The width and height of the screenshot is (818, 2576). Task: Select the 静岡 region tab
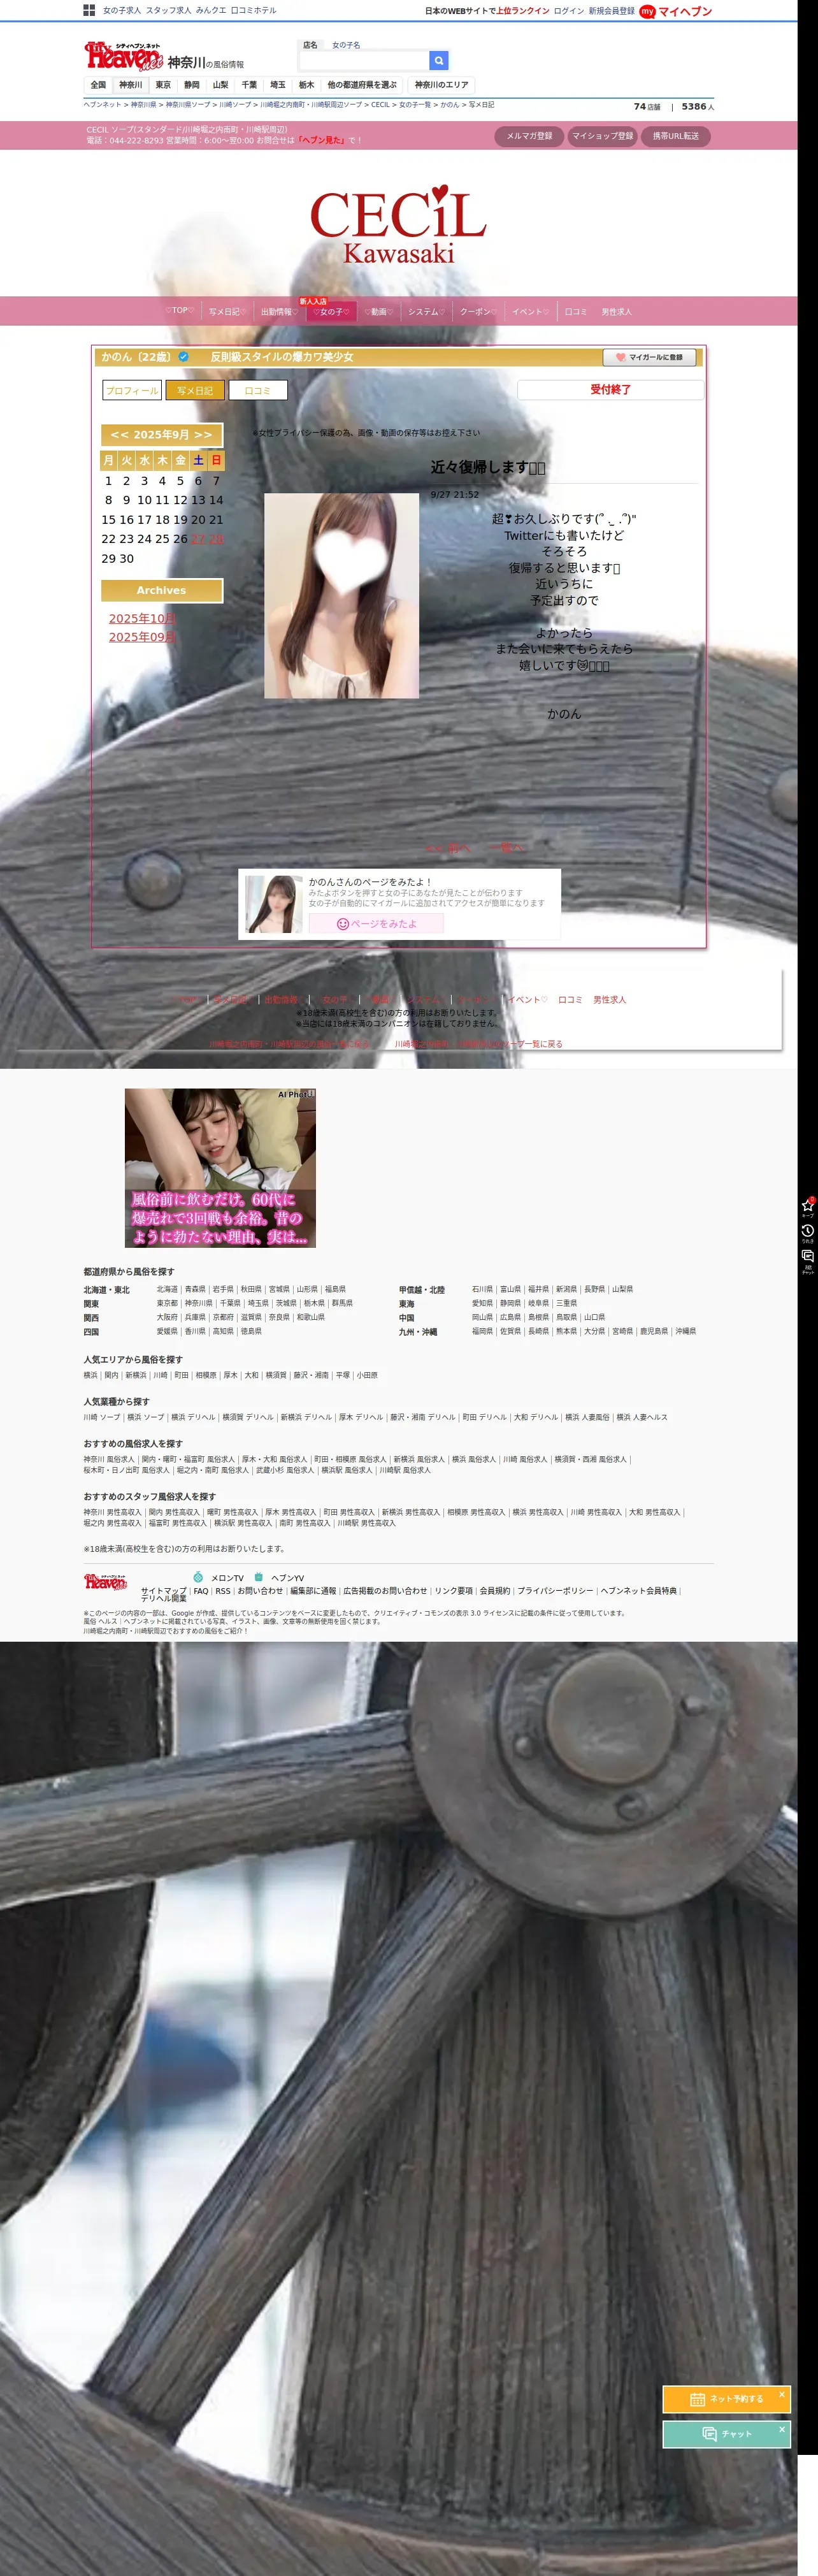(192, 85)
